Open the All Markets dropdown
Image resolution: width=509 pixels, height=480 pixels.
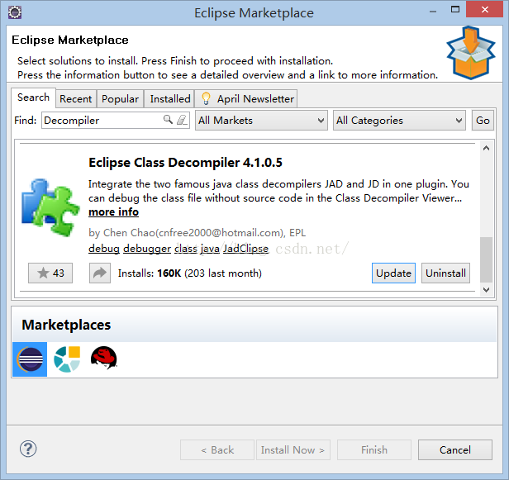(261, 121)
